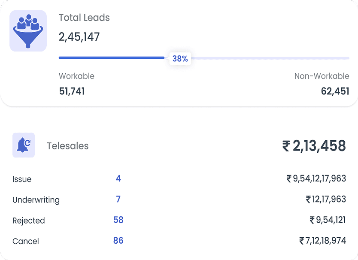
Task: Click the total leads count 2,45,147
Action: [x=79, y=37]
